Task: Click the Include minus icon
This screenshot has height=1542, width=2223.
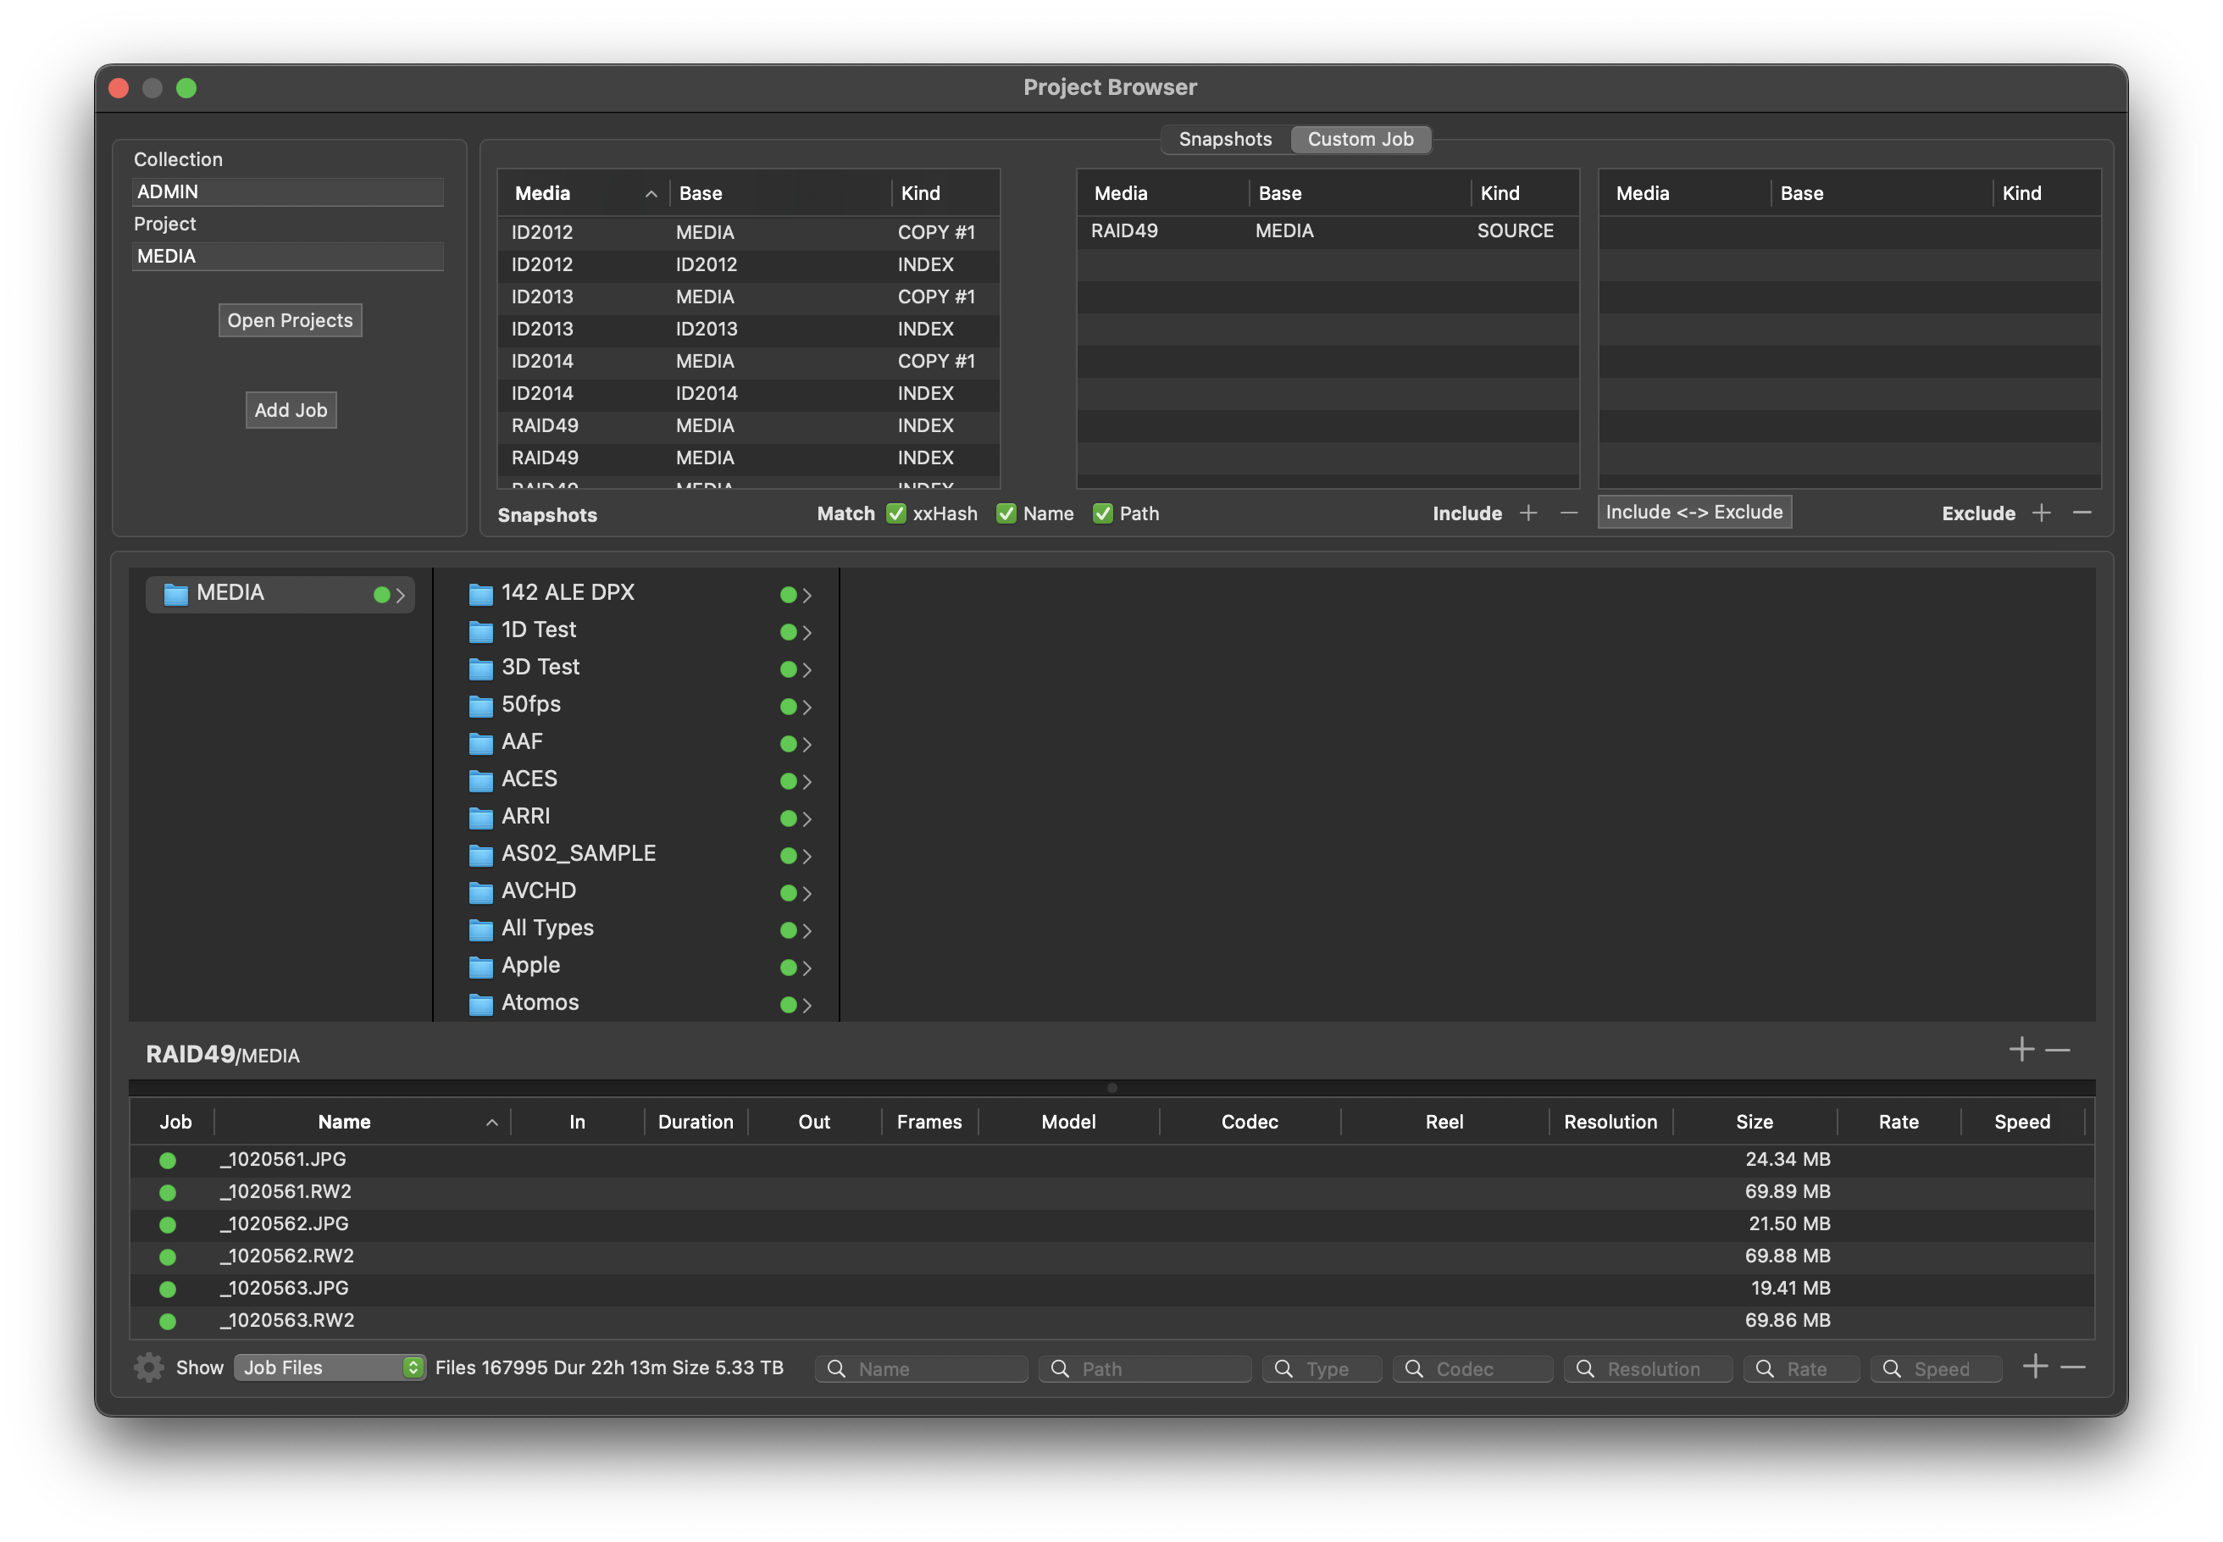Action: coord(1569,513)
